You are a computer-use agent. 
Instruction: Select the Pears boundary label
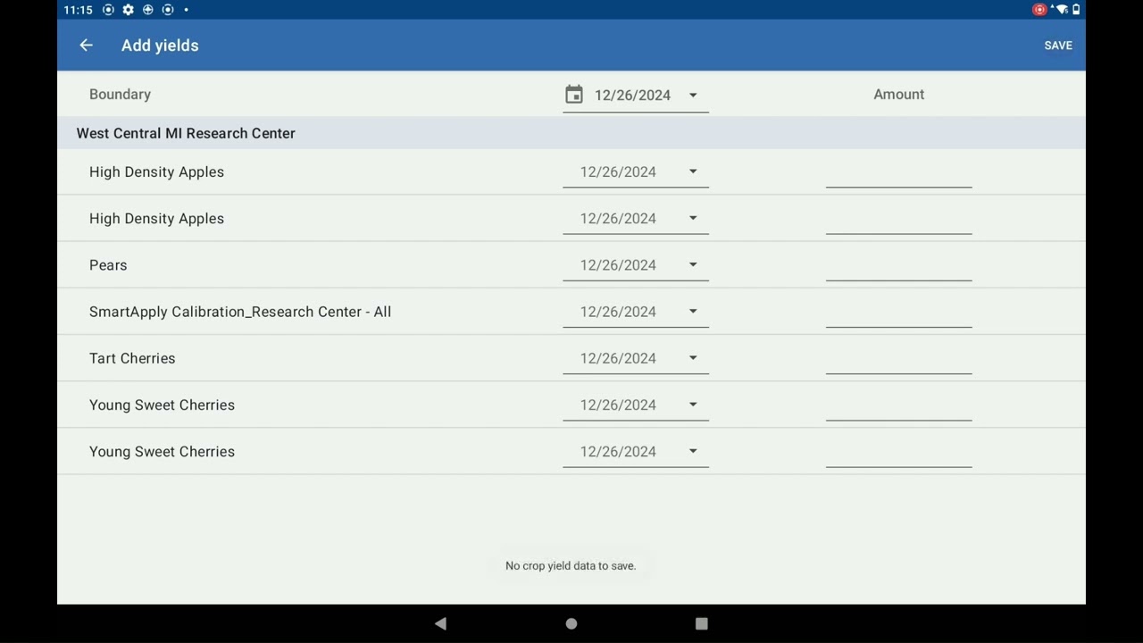click(x=108, y=265)
